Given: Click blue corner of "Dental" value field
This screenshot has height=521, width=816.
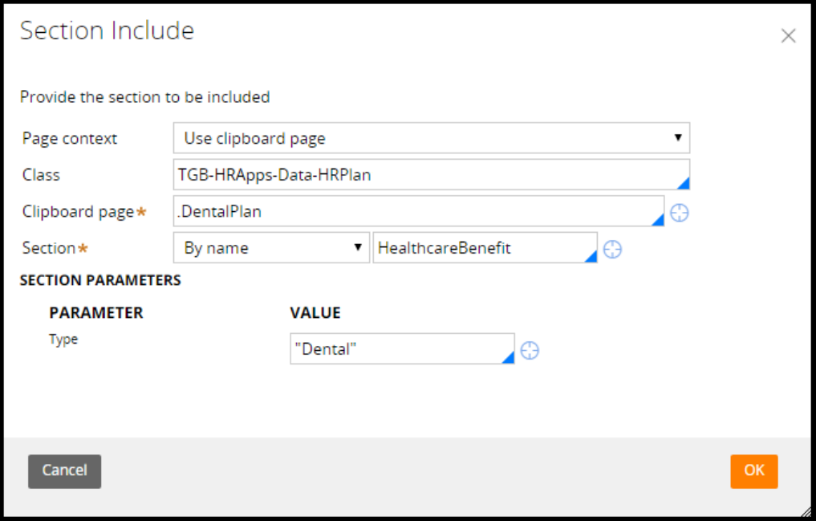Looking at the screenshot, I should pos(508,358).
